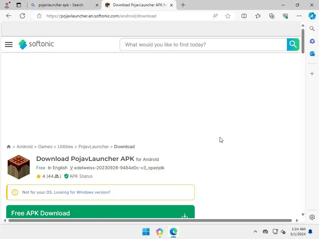Open the notification bell
319x239 pixels.
click(x=310, y=232)
